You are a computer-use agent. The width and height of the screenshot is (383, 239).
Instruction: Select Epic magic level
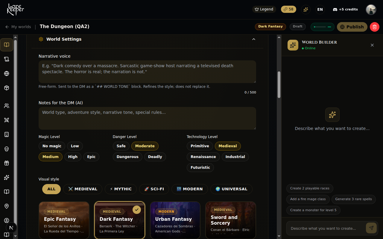click(91, 157)
